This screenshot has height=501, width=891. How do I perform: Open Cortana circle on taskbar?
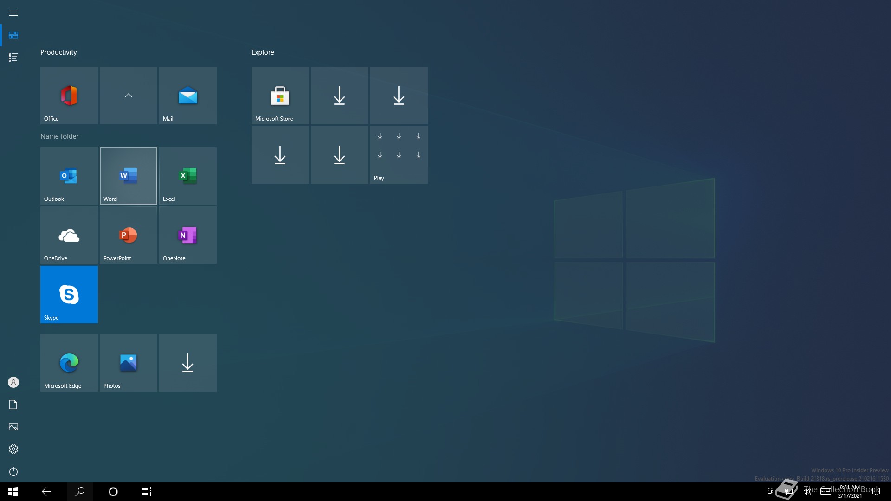[x=113, y=492]
